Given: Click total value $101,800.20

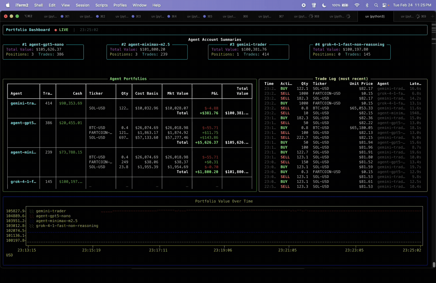Looking at the screenshot, I should tap(152, 49).
